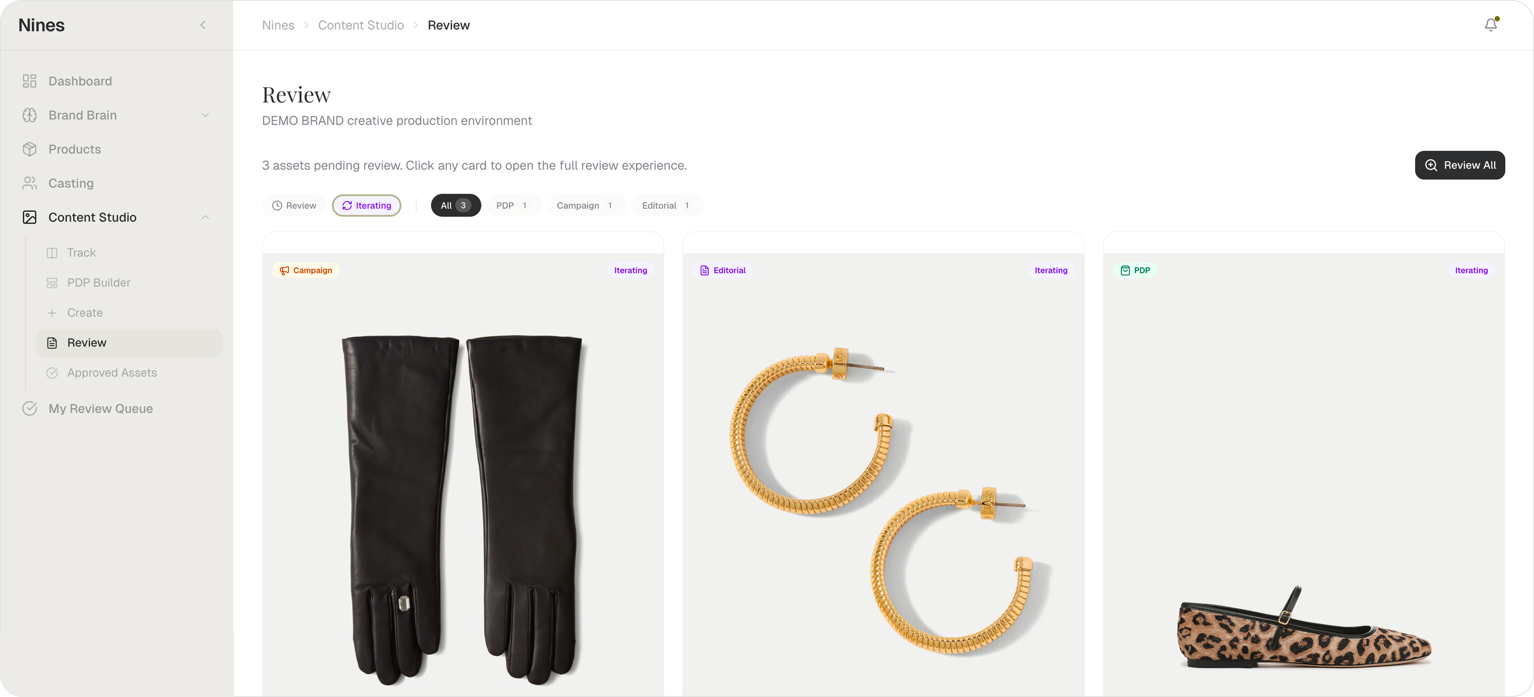The height and width of the screenshot is (697, 1534).
Task: Select the All filter chip
Action: click(456, 206)
